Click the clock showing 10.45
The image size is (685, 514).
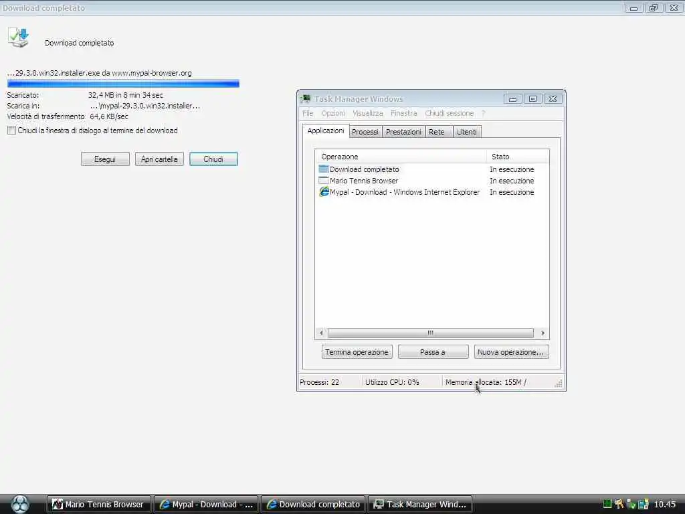pos(664,505)
